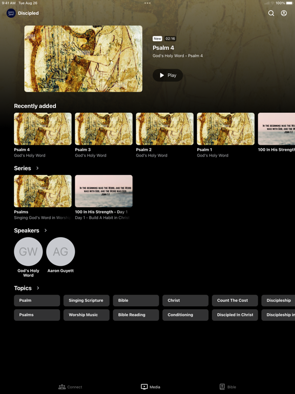The width and height of the screenshot is (295, 394).
Task: Click the Recently added heading
Action: tap(35, 106)
